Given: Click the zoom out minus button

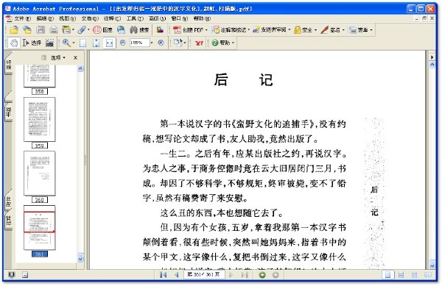Looking at the screenshot, I should pyautogui.click(x=122, y=43).
